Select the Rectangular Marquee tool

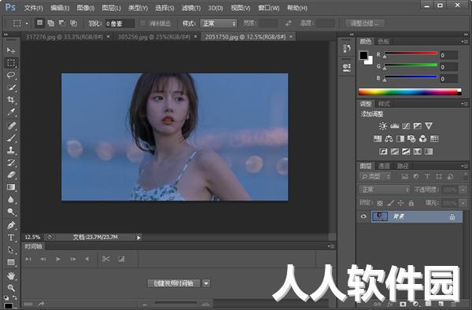pyautogui.click(x=11, y=63)
